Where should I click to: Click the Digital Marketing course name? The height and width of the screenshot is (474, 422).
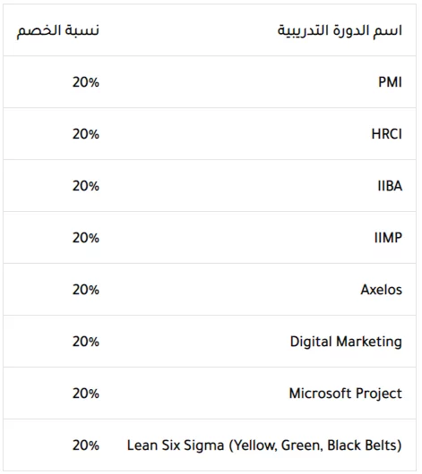click(346, 342)
